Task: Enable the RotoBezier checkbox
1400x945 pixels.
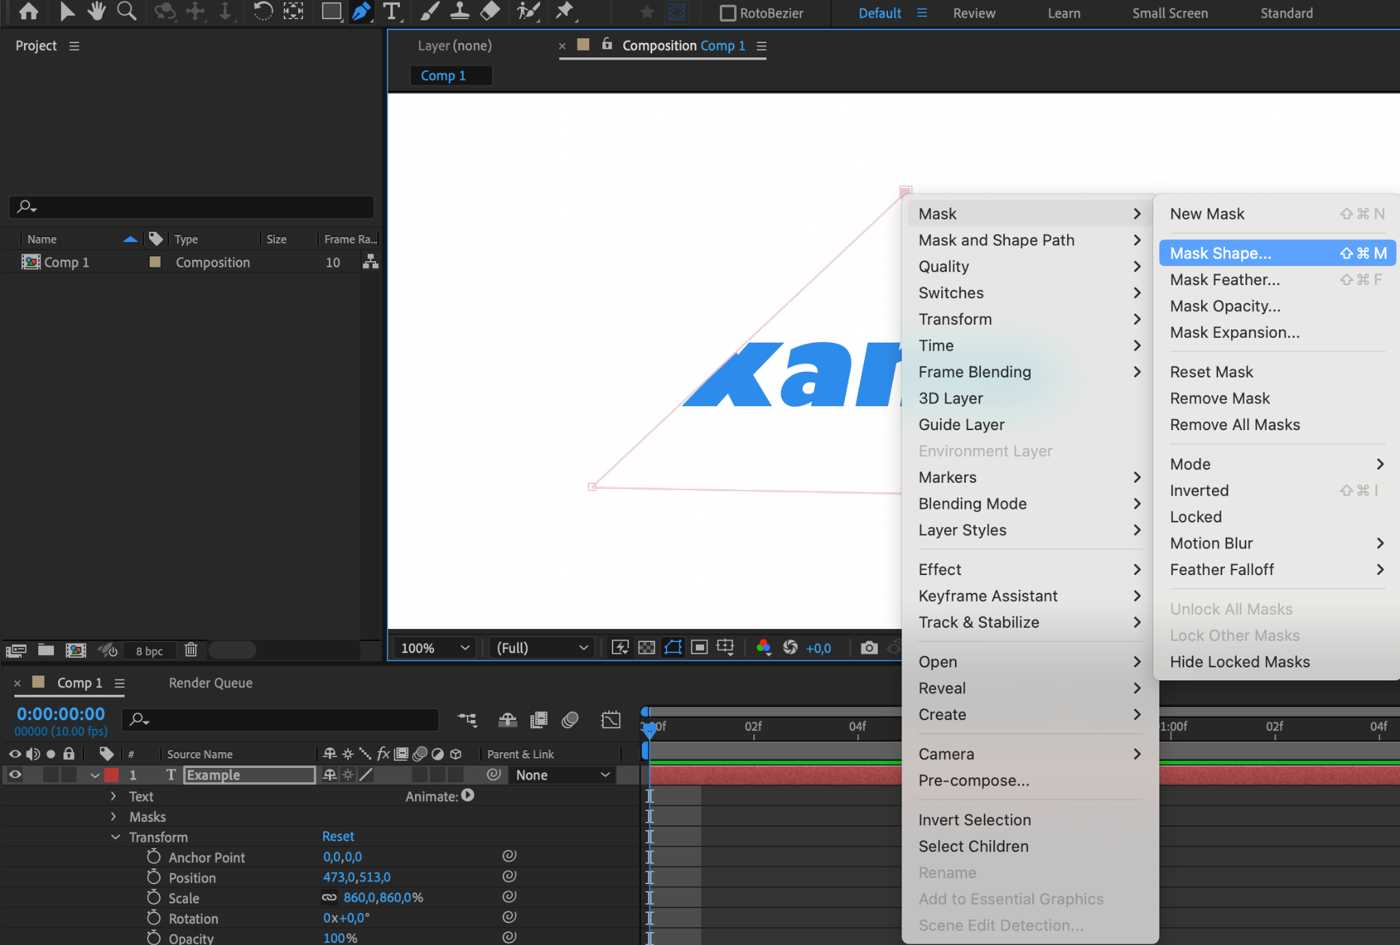Action: (x=727, y=13)
